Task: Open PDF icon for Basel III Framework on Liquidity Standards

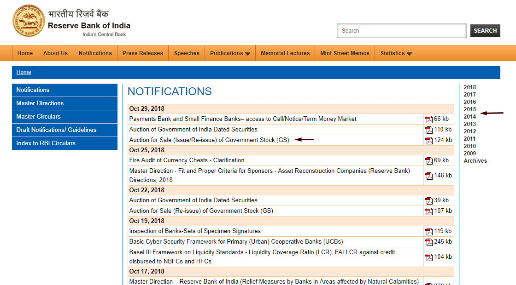Action: click(x=429, y=257)
